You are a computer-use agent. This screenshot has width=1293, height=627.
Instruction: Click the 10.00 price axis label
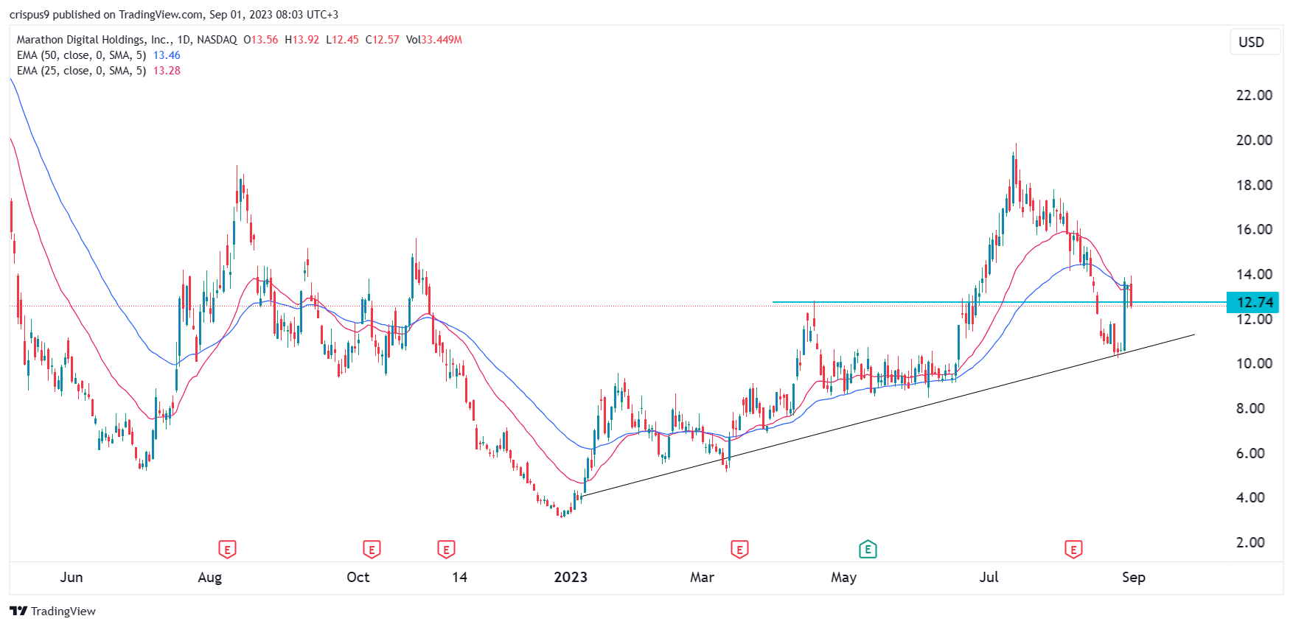click(x=1254, y=363)
